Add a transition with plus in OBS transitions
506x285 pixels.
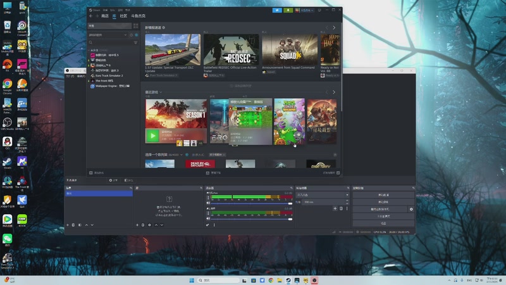tap(335, 209)
